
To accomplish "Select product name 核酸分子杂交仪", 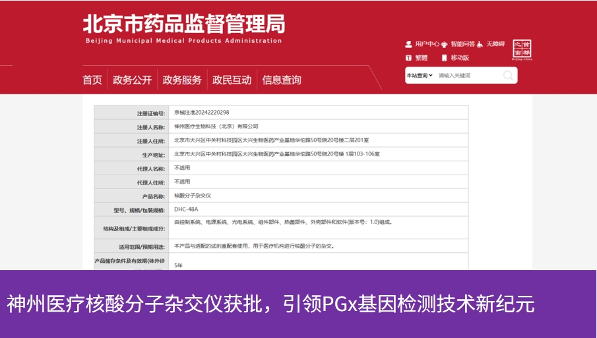I will (193, 196).
